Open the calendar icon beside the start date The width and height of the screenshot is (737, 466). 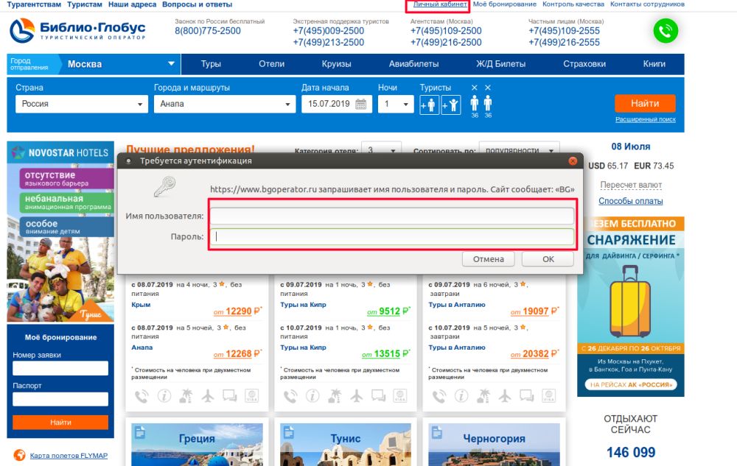tap(360, 104)
